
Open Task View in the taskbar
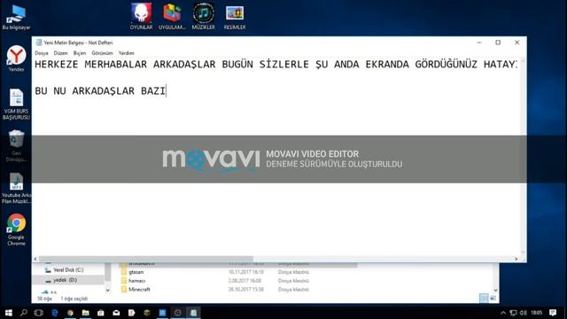point(39,313)
